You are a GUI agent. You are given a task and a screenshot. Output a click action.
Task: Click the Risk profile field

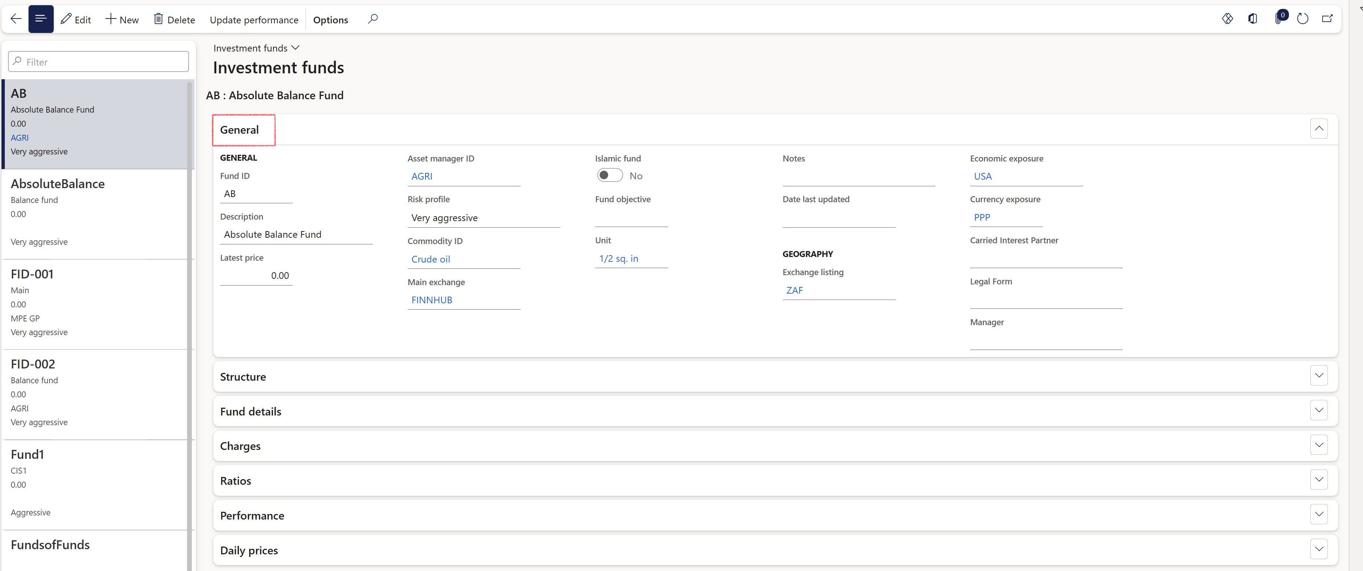(484, 218)
